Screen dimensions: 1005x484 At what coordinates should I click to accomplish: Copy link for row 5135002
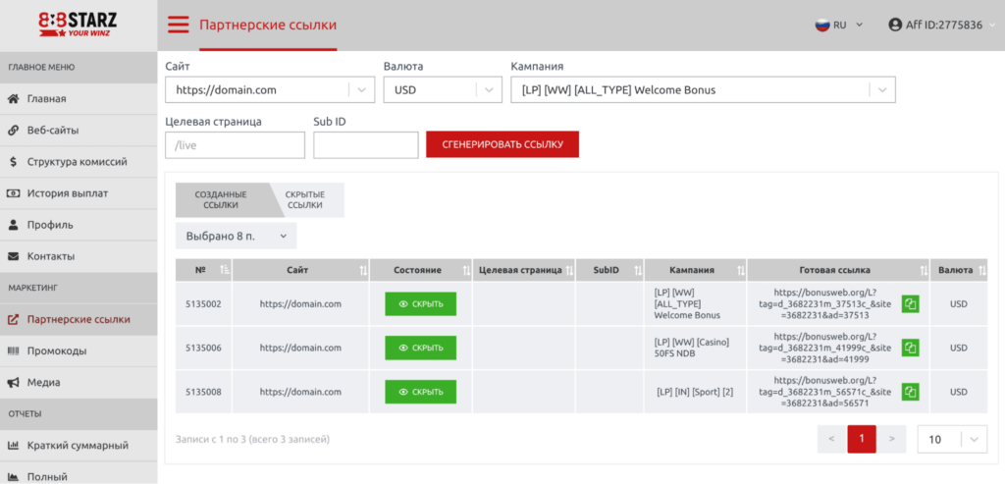[910, 304]
